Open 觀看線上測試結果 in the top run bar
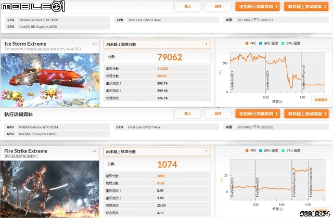 tap(306, 7)
